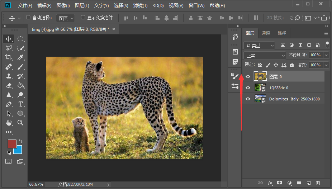The image size is (332, 189).
Task: Select the Crop tool
Action: [x=9, y=57]
